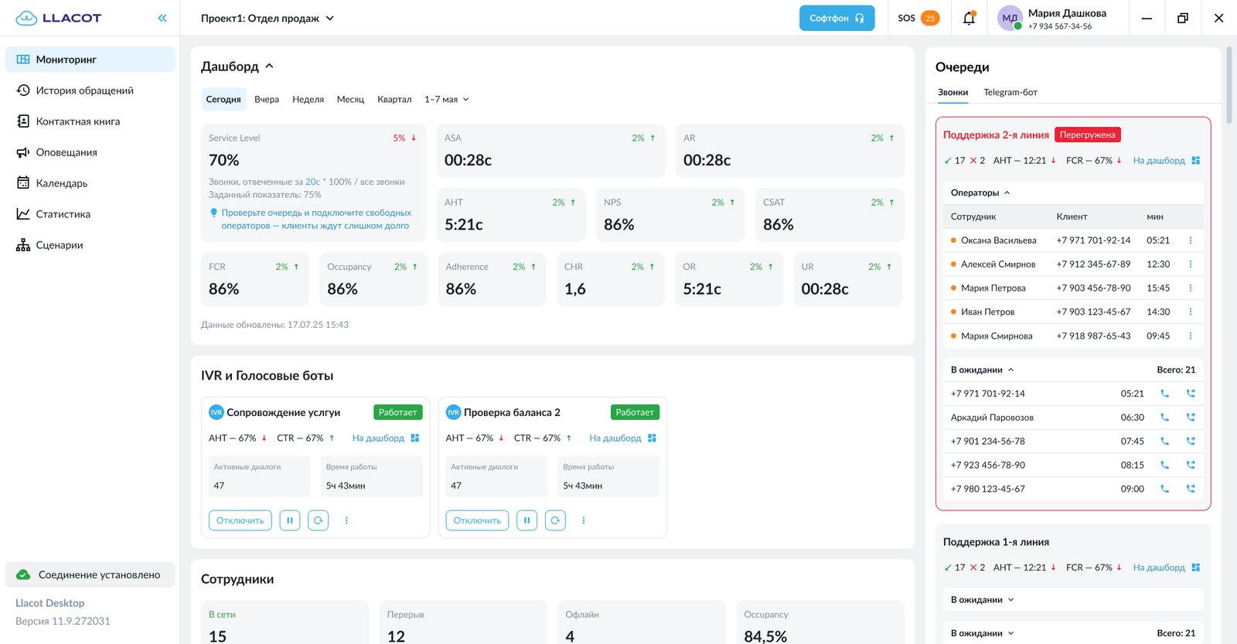
Task: Switch to the Telegram-бот queue tab
Action: pyautogui.click(x=1010, y=92)
